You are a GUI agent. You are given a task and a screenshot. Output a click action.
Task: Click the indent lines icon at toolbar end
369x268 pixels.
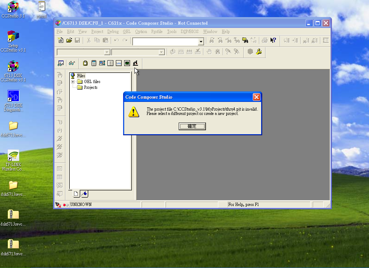[x=326, y=40]
